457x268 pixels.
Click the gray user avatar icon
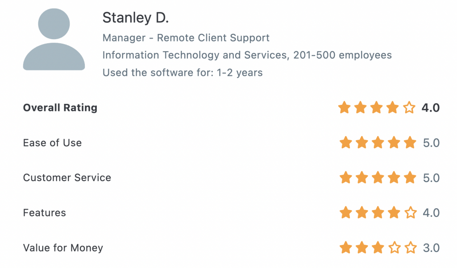coord(54,39)
